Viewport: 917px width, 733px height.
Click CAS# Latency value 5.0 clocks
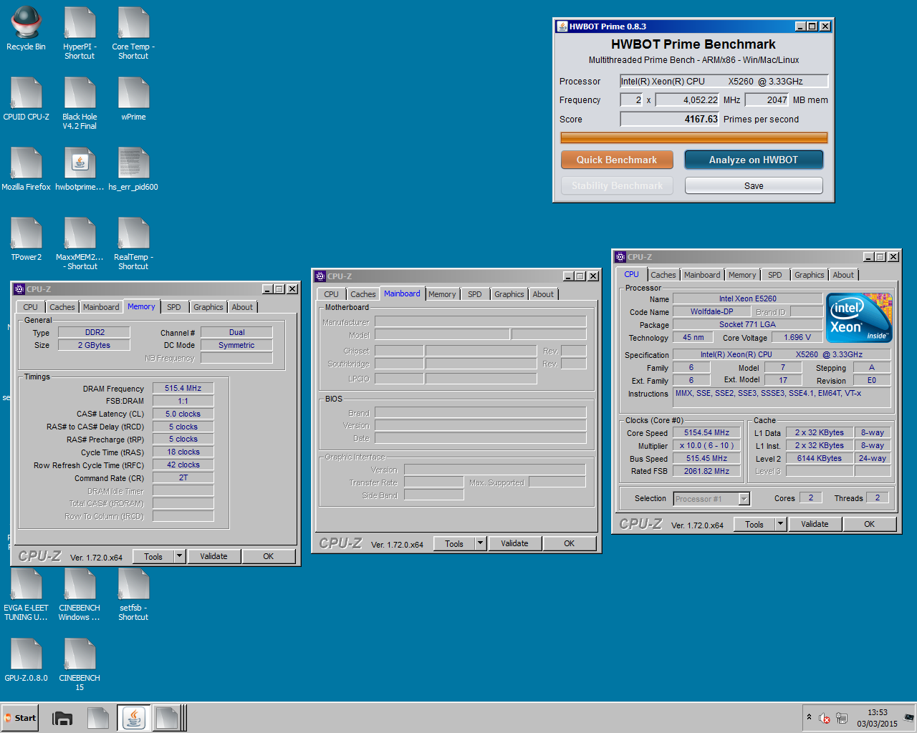pyautogui.click(x=183, y=414)
